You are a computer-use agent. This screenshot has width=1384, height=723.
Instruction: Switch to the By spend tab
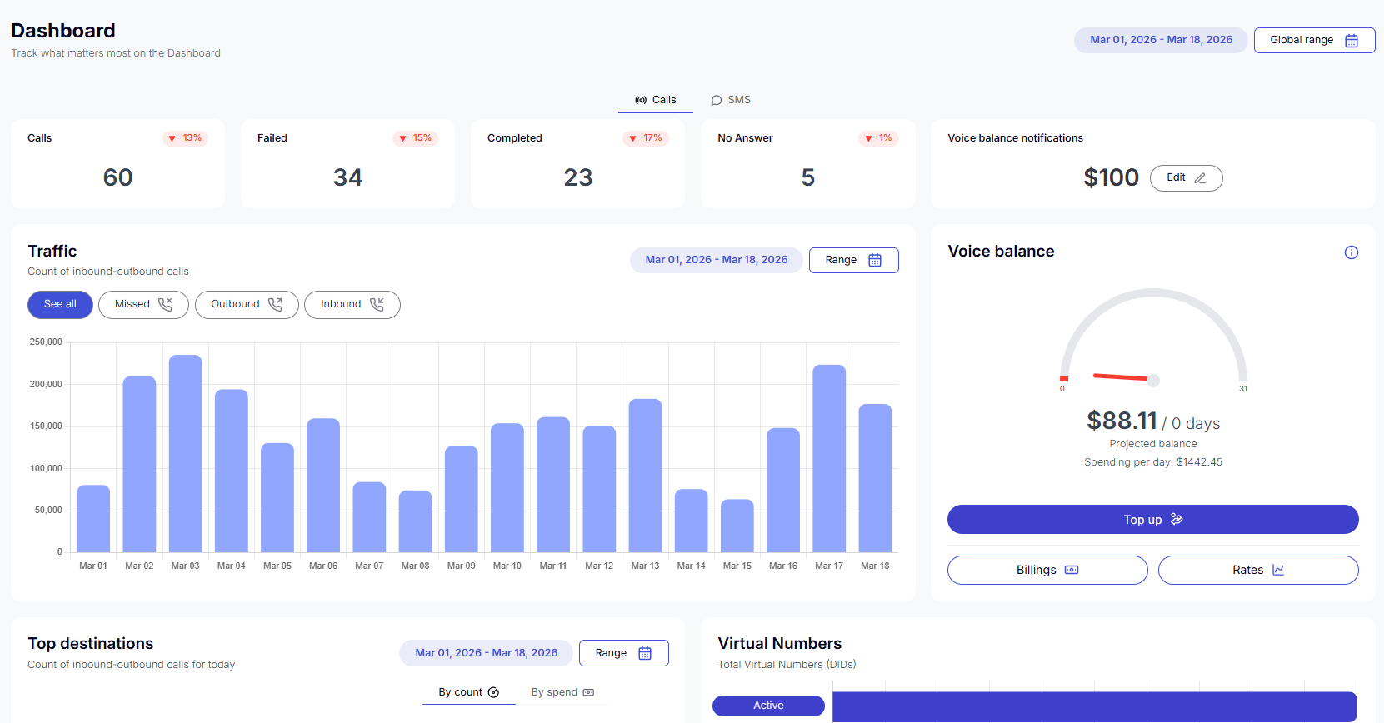pos(562,692)
